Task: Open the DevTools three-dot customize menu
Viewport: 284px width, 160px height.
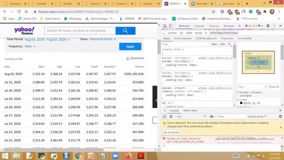Action: 274,26
